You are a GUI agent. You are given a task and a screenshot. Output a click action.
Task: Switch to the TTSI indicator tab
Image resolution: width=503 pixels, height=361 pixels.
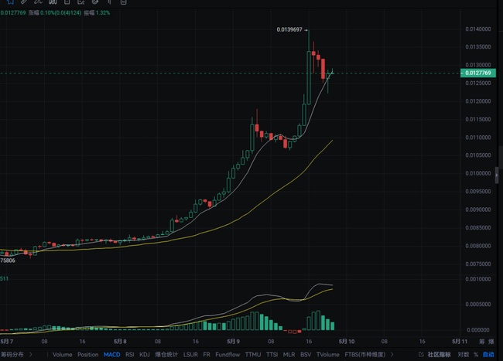[272, 355]
